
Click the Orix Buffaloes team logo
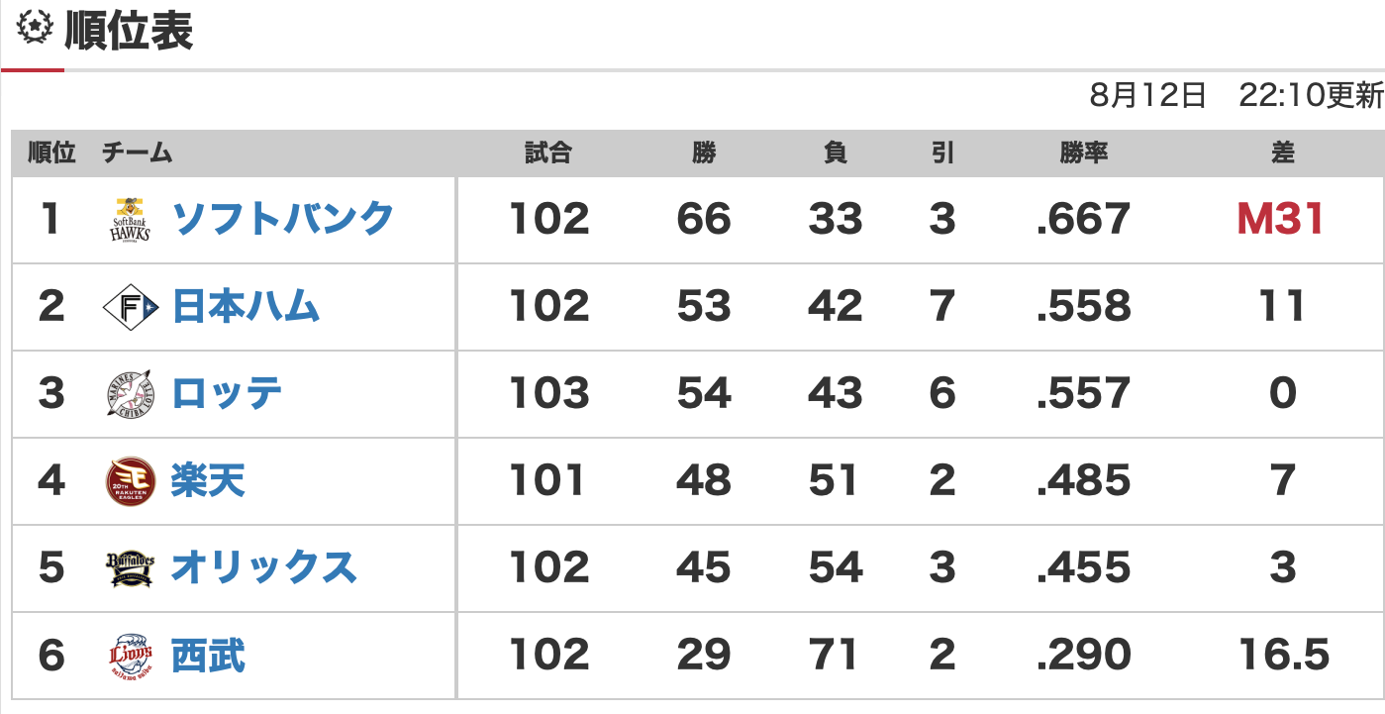131,568
